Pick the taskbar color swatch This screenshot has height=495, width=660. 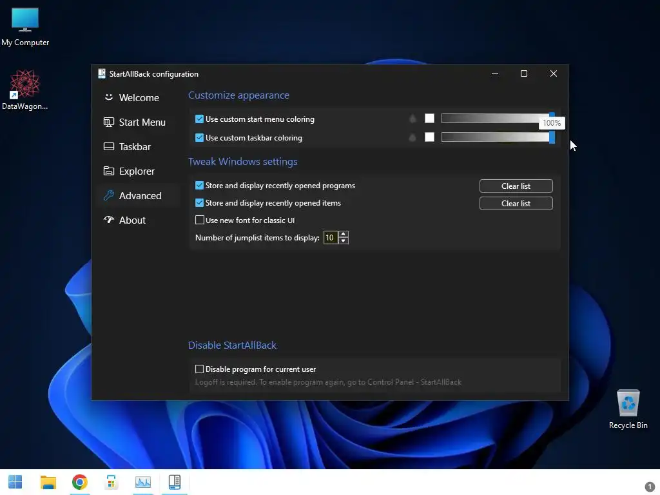click(429, 137)
